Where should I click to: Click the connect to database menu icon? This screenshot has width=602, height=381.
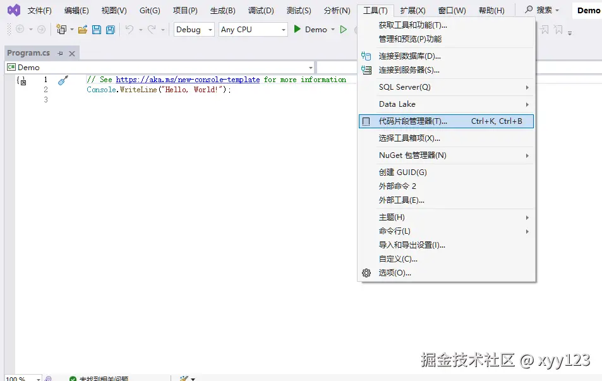[x=366, y=56]
